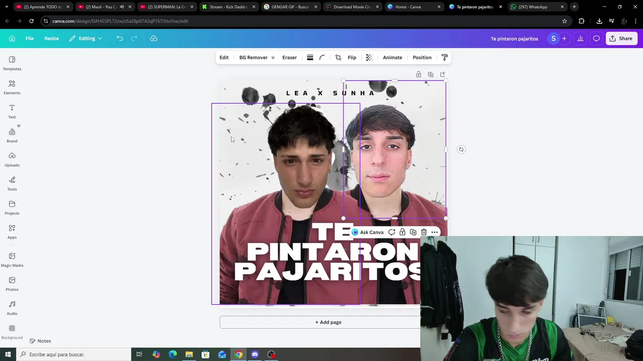The height and width of the screenshot is (361, 643).
Task: Duplicate page icon above canvas
Action: (431, 74)
